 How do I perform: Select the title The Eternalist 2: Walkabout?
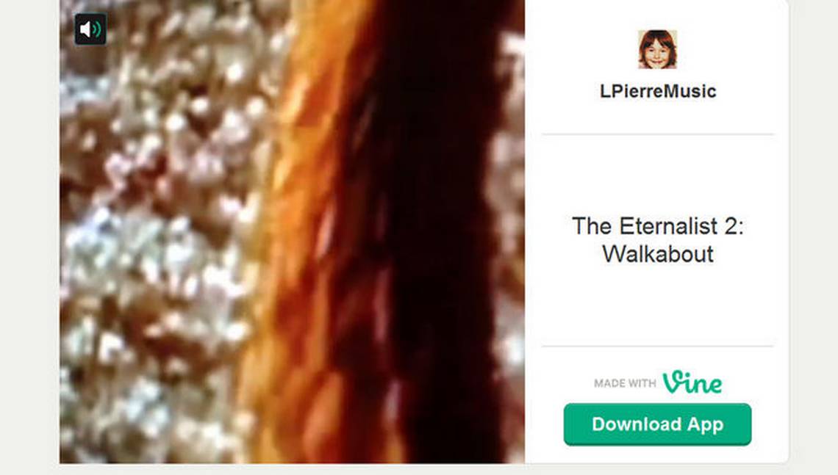(x=658, y=240)
